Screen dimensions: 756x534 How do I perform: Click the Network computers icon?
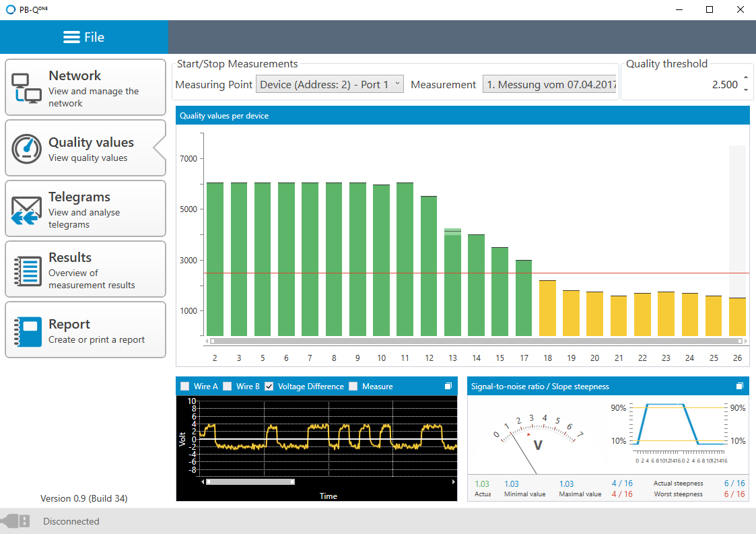[27, 88]
